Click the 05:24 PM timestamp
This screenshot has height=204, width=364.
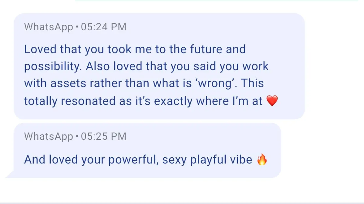(x=103, y=27)
